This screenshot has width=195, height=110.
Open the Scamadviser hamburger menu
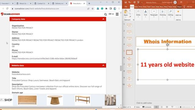(117, 14)
